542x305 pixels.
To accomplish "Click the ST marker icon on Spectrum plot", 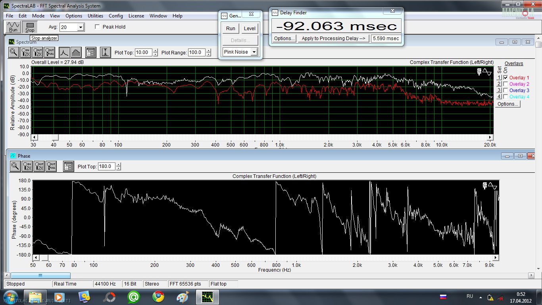I will 479,71.
